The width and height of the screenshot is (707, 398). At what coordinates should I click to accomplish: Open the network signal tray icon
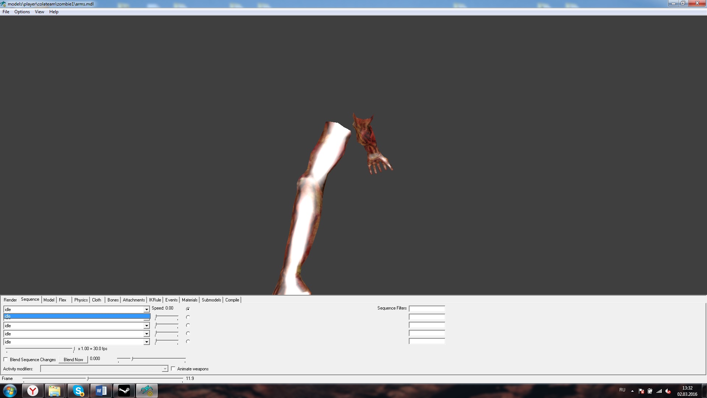point(659,391)
